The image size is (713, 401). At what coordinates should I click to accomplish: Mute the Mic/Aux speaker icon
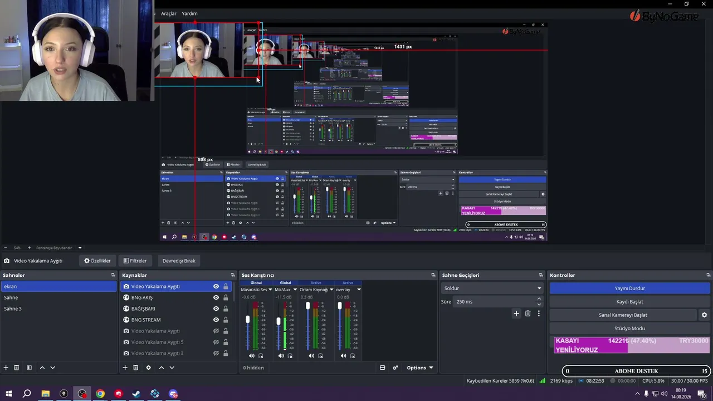click(x=281, y=355)
